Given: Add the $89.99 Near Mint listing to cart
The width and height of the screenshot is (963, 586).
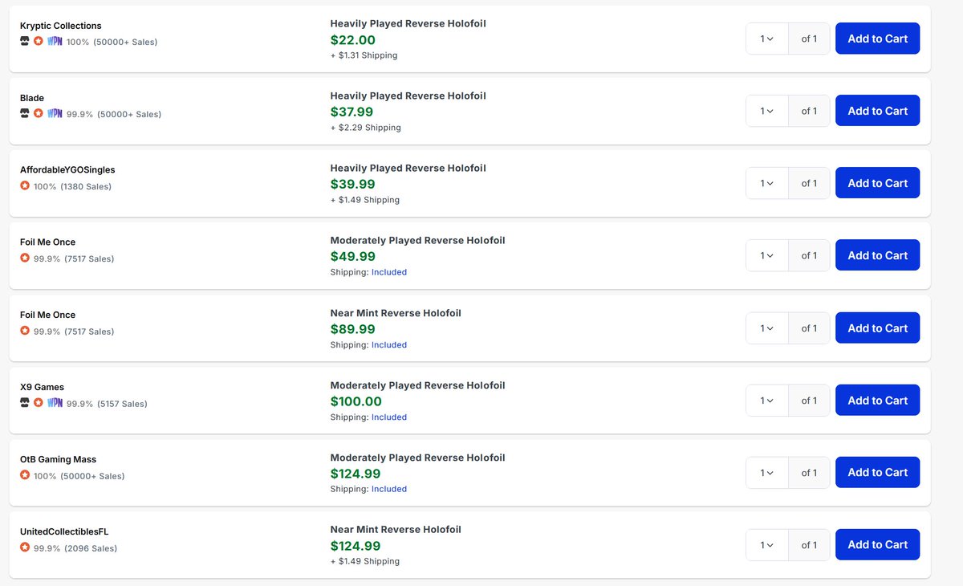Looking at the screenshot, I should click(x=877, y=328).
